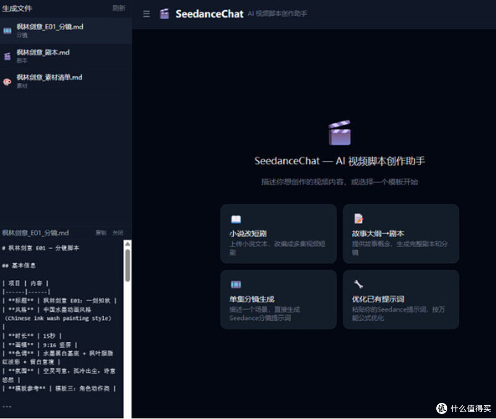This screenshot has height=419, width=496.
Task: Click the preview title 枫林剑意_E01_分镜.md
Action: pos(35,233)
